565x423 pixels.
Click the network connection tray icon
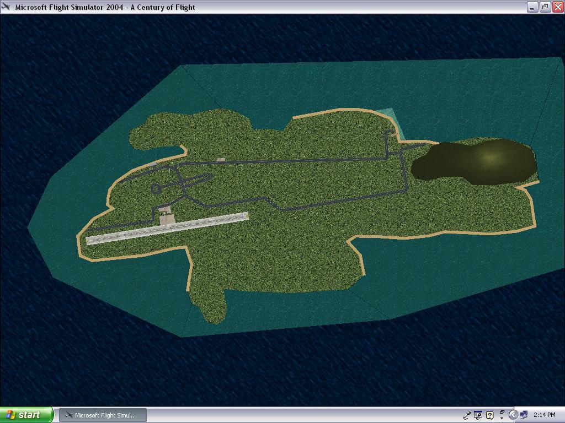(524, 415)
